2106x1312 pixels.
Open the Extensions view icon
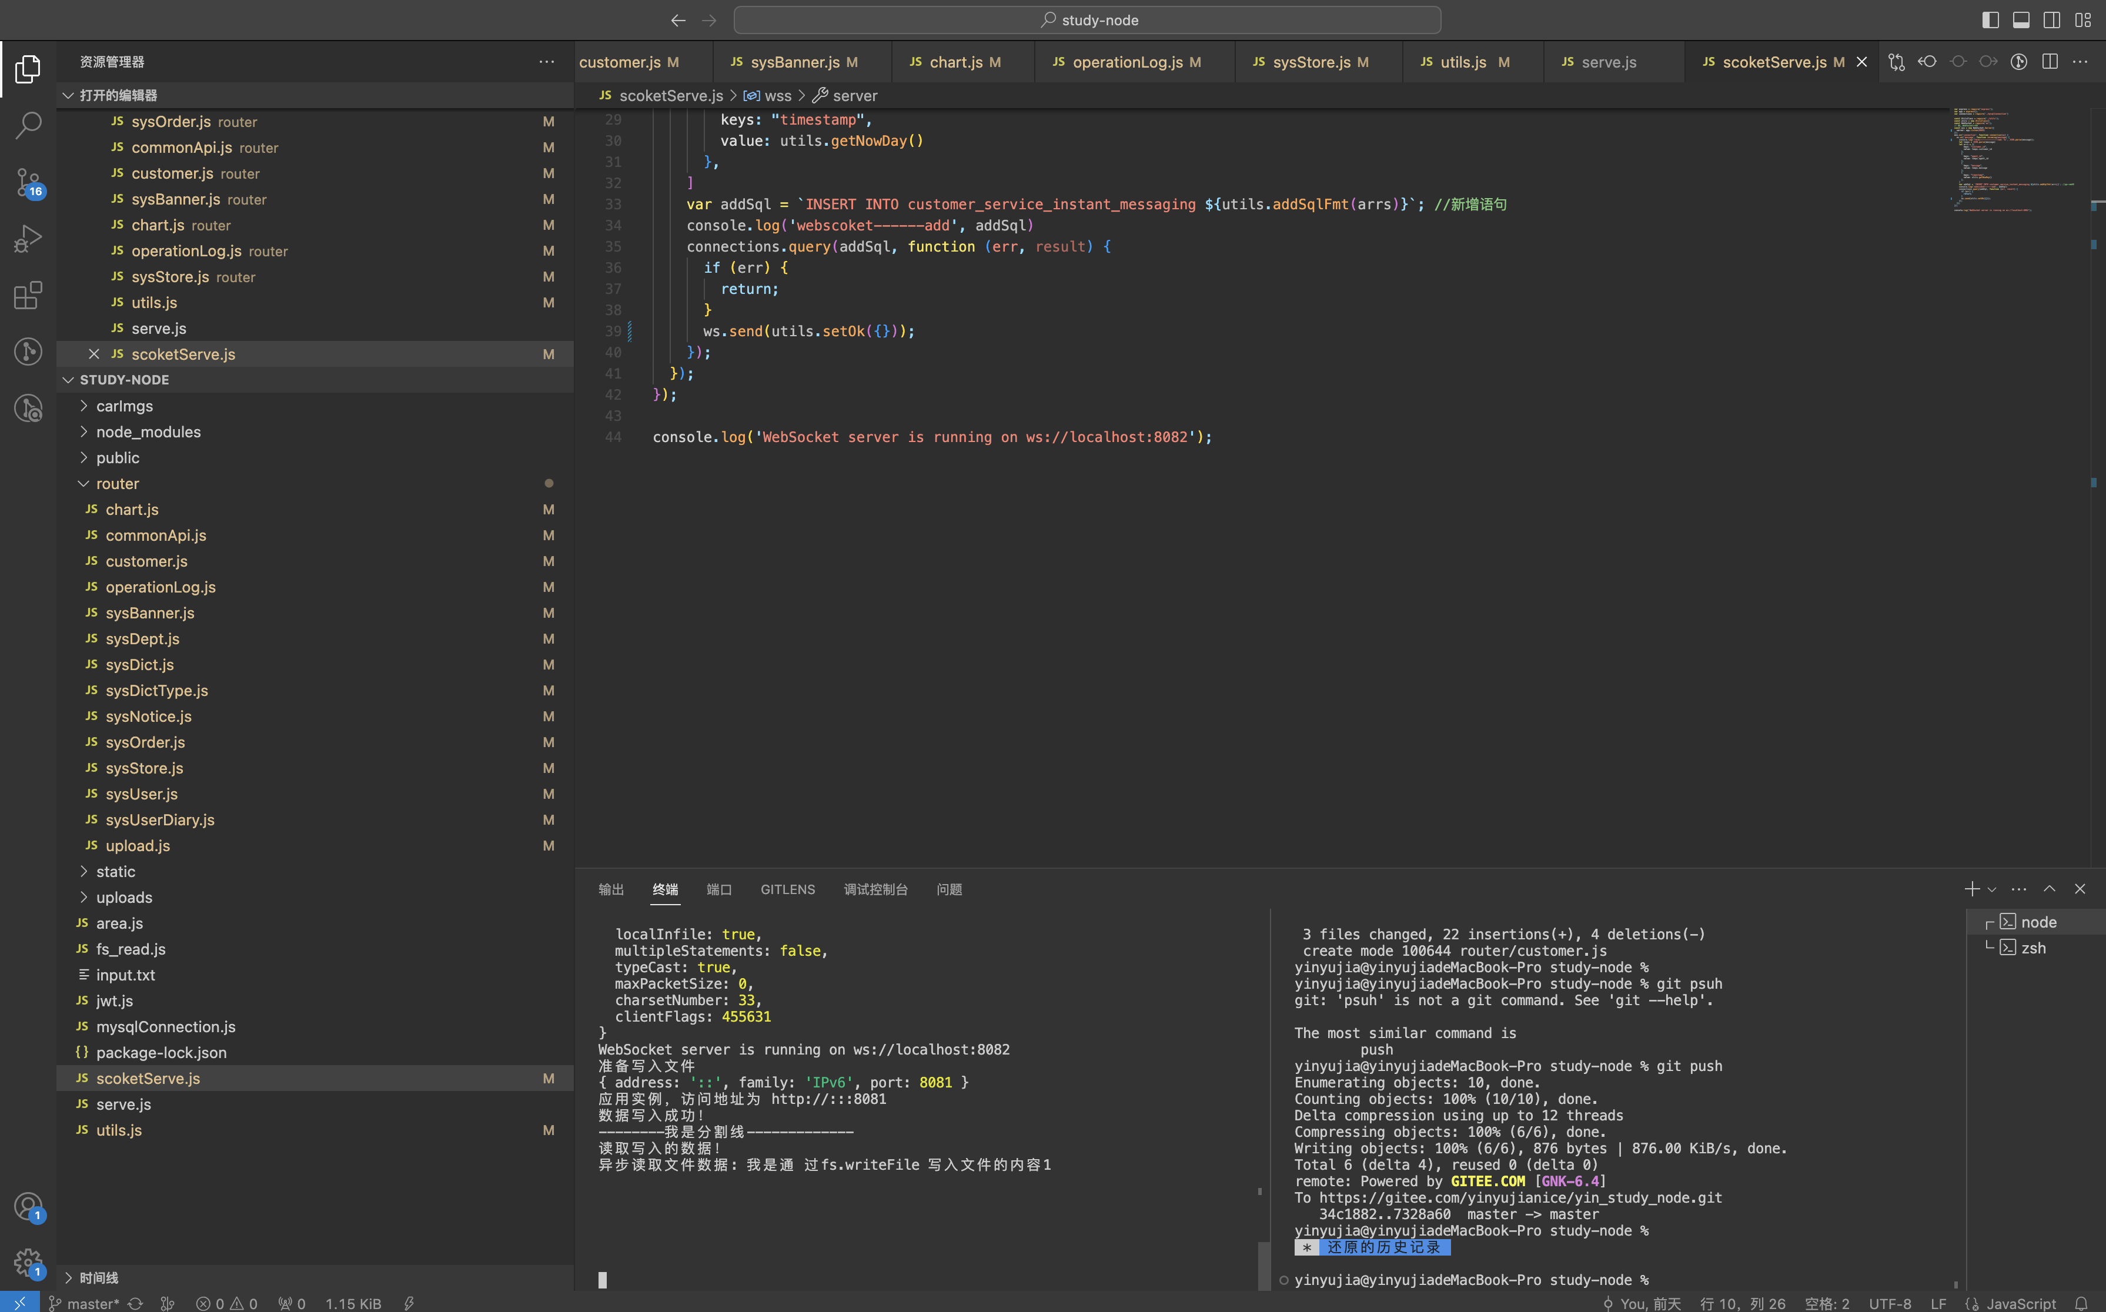[28, 295]
